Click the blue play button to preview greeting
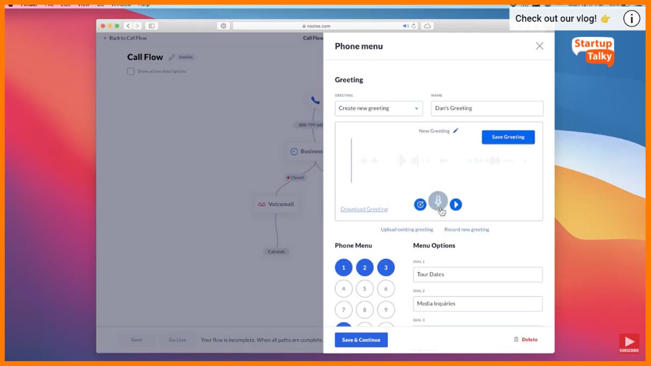The image size is (651, 366). click(456, 204)
